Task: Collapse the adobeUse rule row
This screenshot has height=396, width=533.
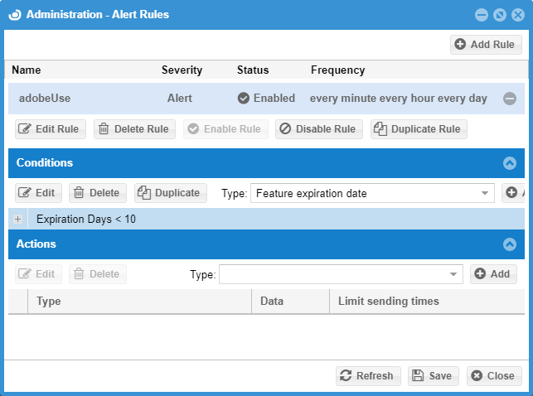Action: (x=510, y=99)
